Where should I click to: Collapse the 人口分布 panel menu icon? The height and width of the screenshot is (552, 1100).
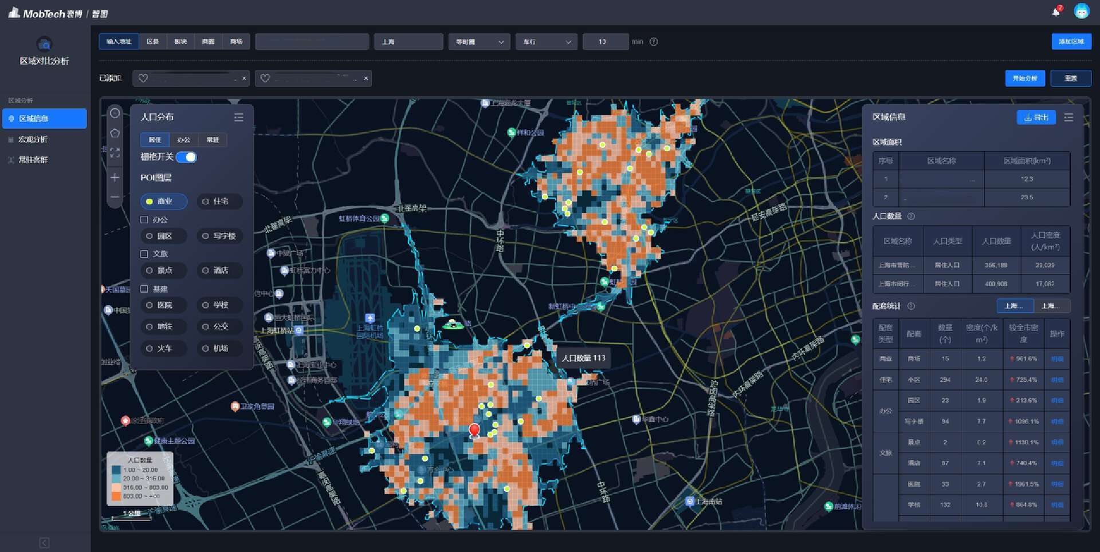(x=239, y=117)
